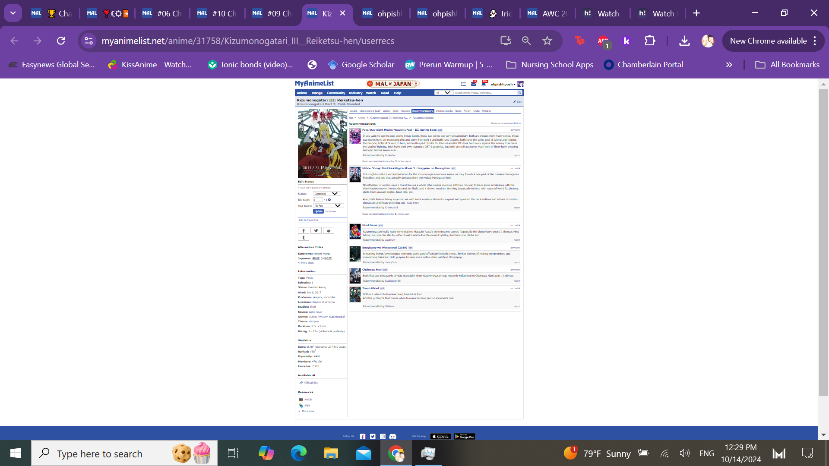The height and width of the screenshot is (466, 829).
Task: Open the MAL messages envelope icon
Action: 474,84
